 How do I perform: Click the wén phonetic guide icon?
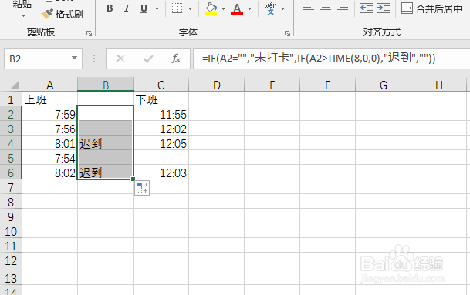[270, 8]
